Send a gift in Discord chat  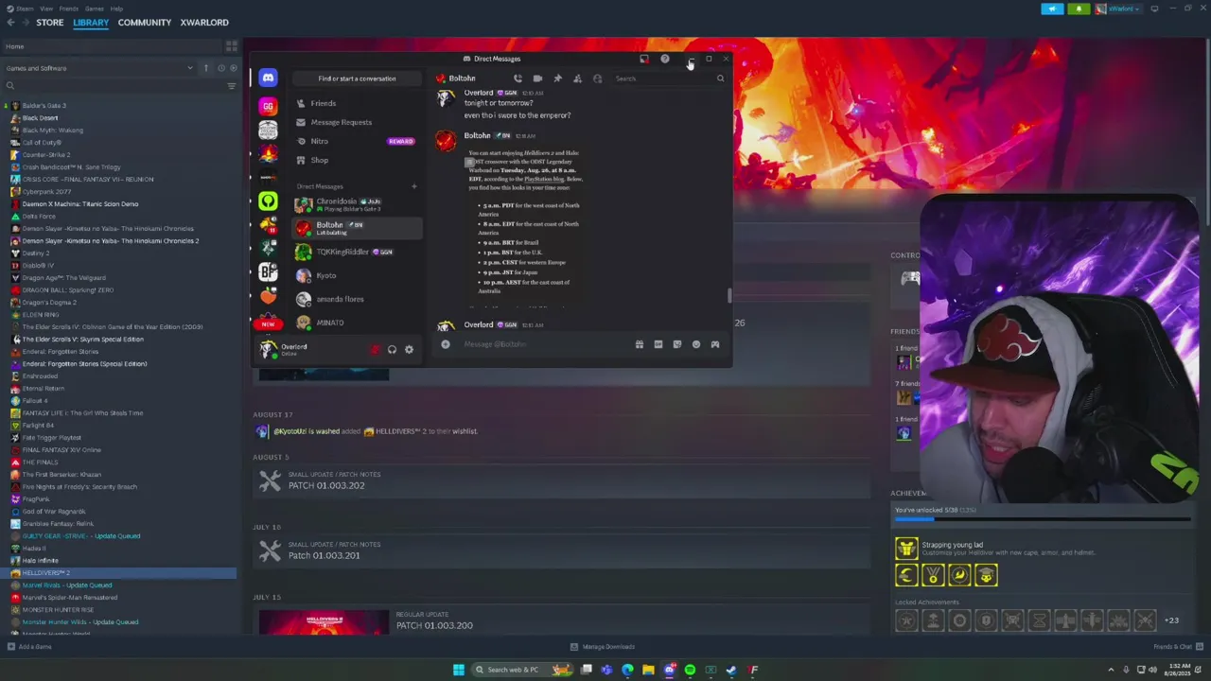pos(639,344)
